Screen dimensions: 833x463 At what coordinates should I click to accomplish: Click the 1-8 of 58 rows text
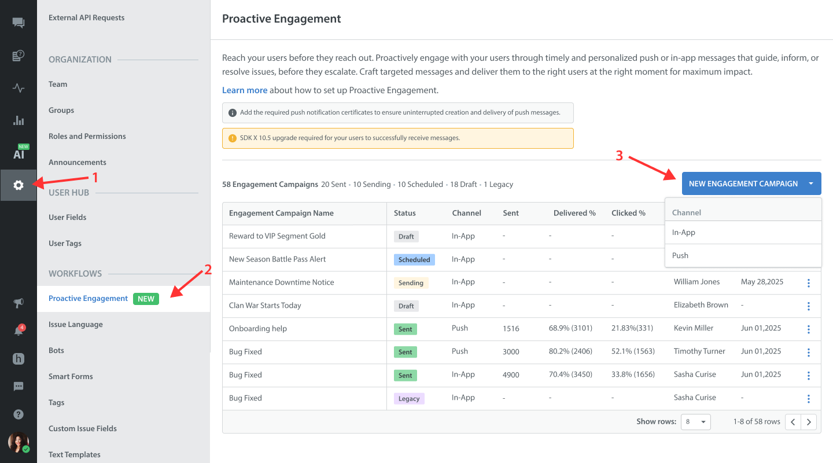(x=757, y=421)
